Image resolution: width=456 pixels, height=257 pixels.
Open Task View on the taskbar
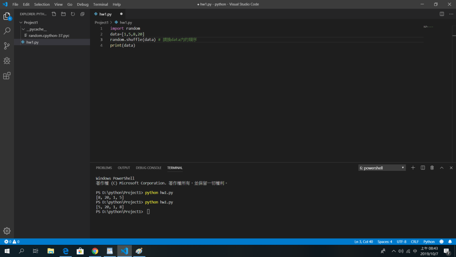pyautogui.click(x=36, y=251)
